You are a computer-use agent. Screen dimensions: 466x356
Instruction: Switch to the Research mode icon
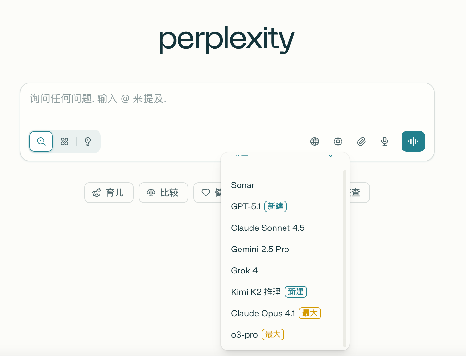(64, 141)
